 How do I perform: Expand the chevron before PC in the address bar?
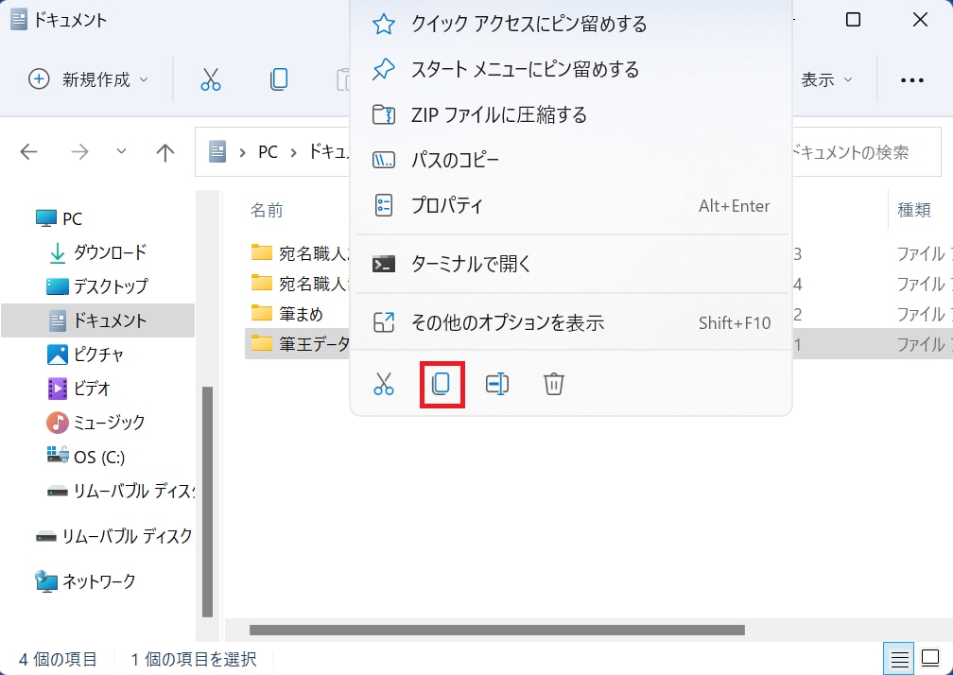(242, 152)
